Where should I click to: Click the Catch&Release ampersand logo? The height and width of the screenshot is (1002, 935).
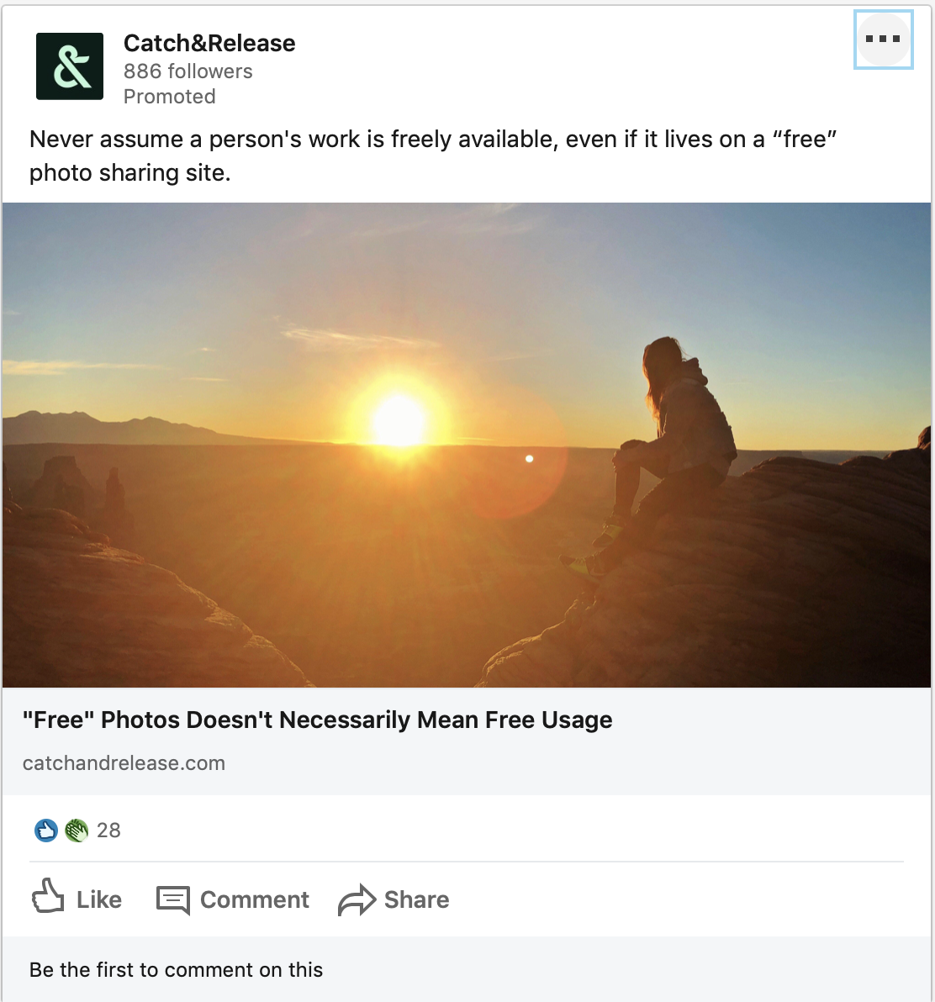(x=70, y=66)
